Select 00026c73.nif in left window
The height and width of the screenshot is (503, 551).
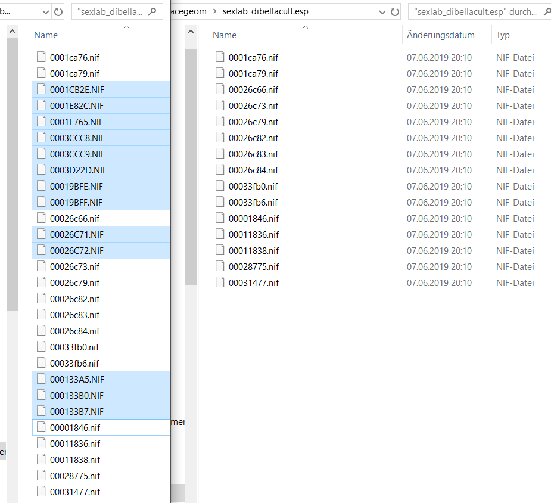[101, 267]
